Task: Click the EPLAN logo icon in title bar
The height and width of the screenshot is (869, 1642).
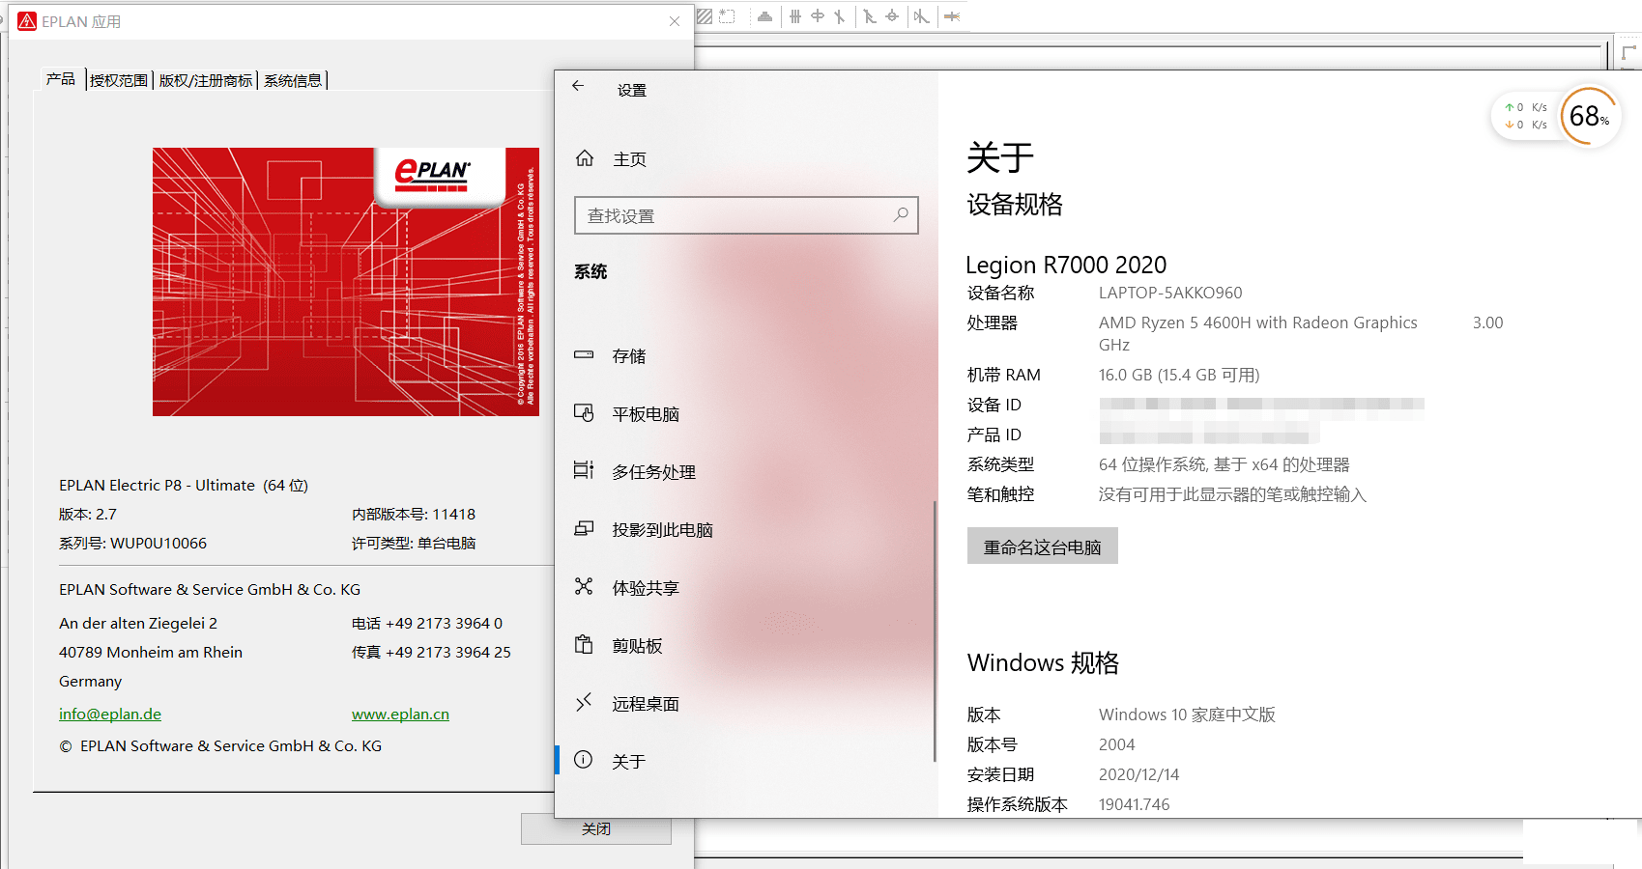Action: coord(27,21)
